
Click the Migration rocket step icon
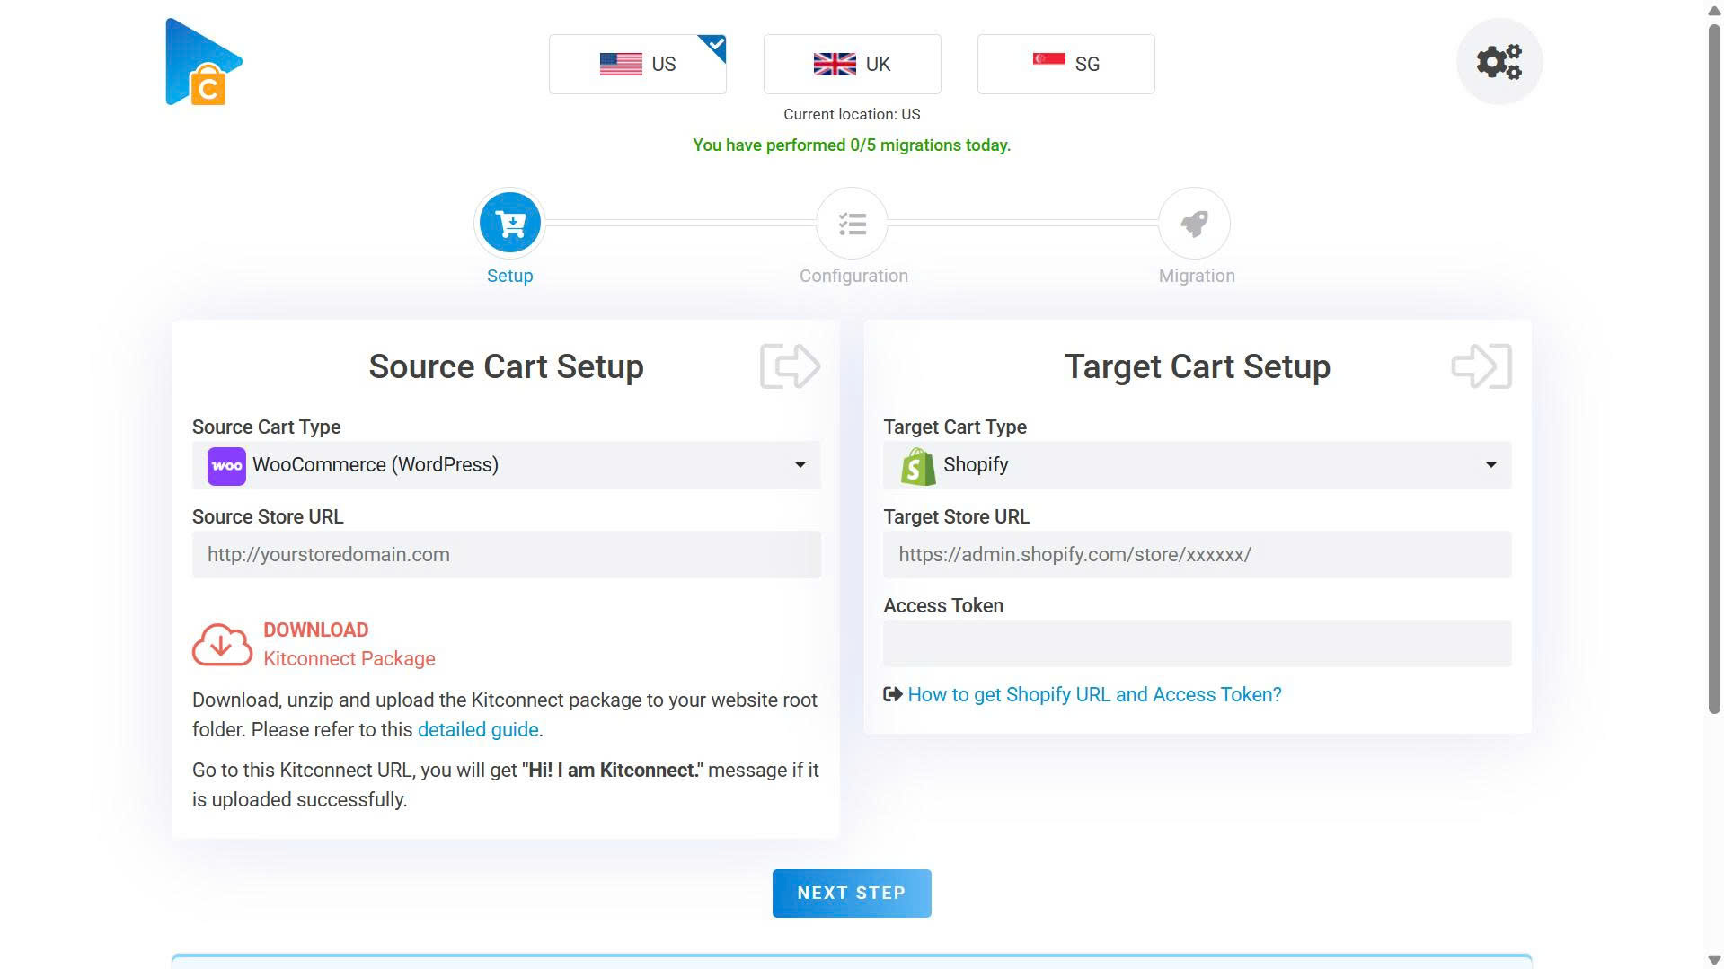[1195, 224]
